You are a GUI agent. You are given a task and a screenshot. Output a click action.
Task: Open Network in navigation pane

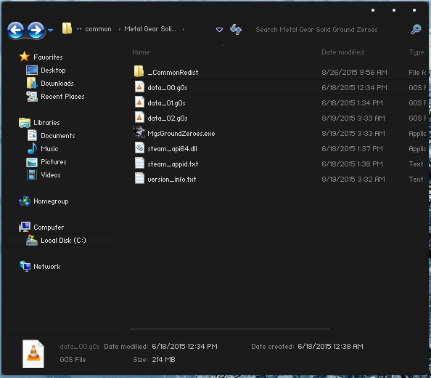(x=47, y=267)
